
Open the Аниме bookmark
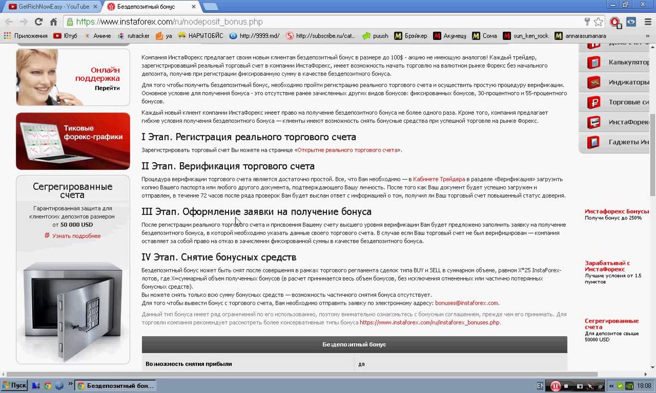[x=97, y=35]
